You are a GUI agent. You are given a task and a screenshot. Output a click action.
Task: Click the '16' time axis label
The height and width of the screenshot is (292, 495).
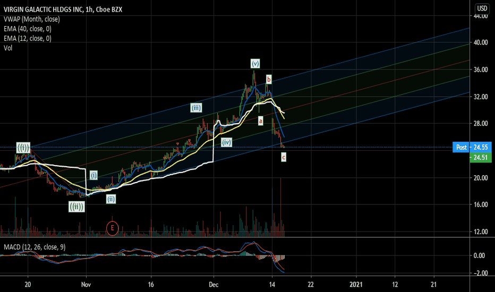tap(151, 285)
